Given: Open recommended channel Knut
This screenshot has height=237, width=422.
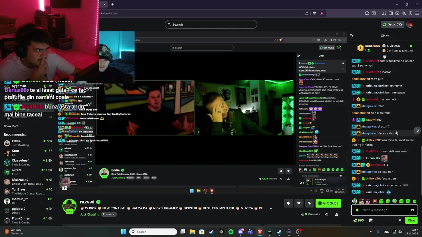Looking at the screenshot, I should pyautogui.click(x=28, y=153).
